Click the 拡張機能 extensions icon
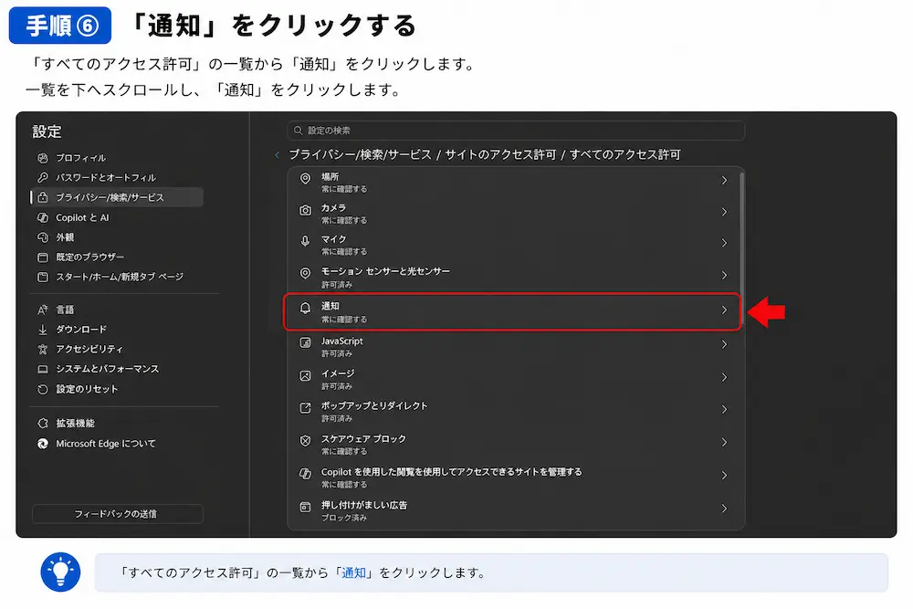 point(43,424)
